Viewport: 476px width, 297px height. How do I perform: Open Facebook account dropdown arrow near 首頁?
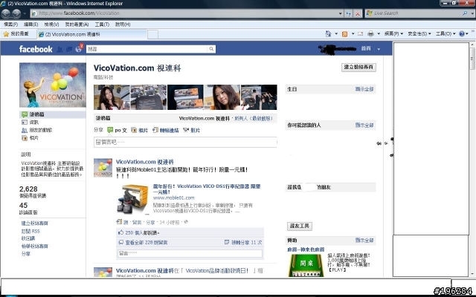coord(379,49)
